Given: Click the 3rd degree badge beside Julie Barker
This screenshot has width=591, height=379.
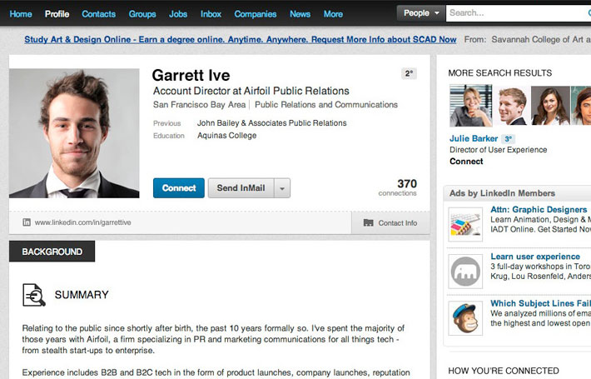Looking at the screenshot, I should point(508,139).
